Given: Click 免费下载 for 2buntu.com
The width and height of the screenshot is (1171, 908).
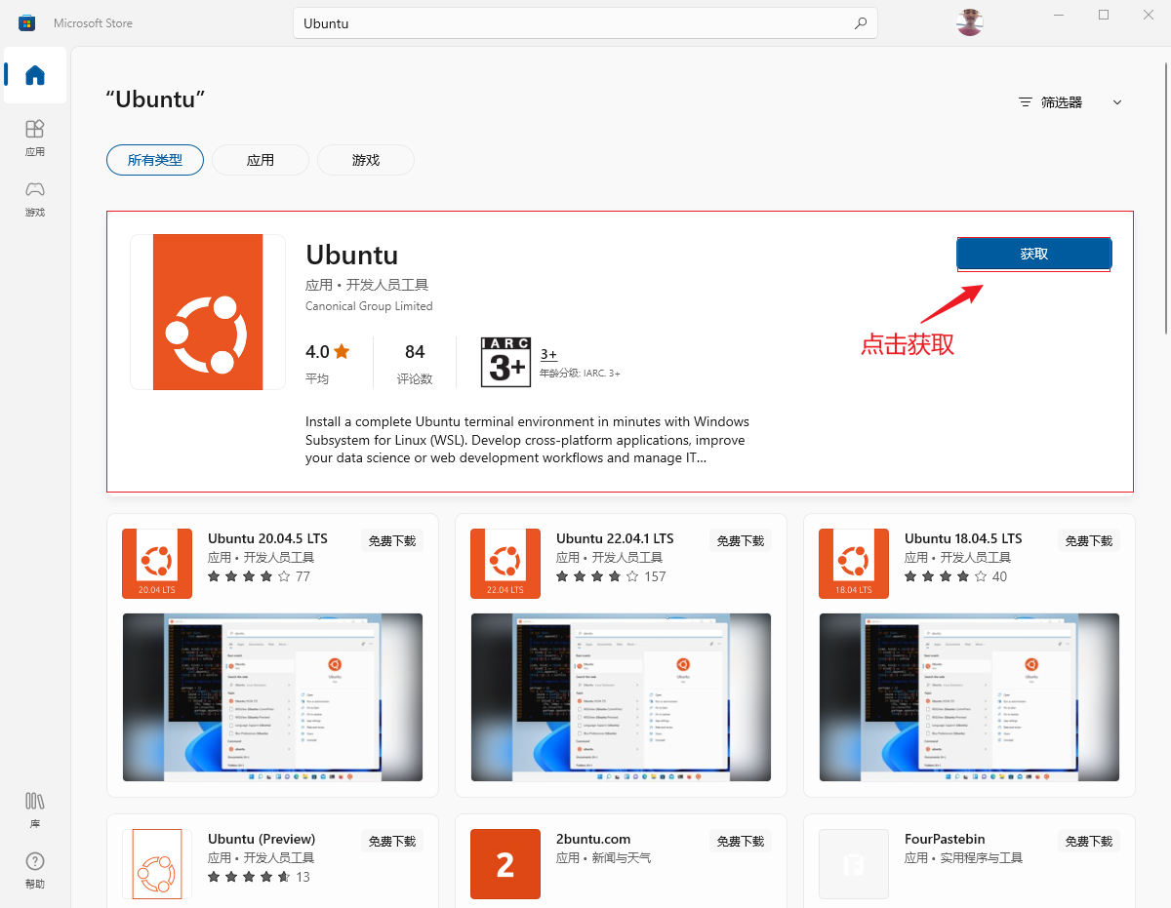Looking at the screenshot, I should point(740,841).
